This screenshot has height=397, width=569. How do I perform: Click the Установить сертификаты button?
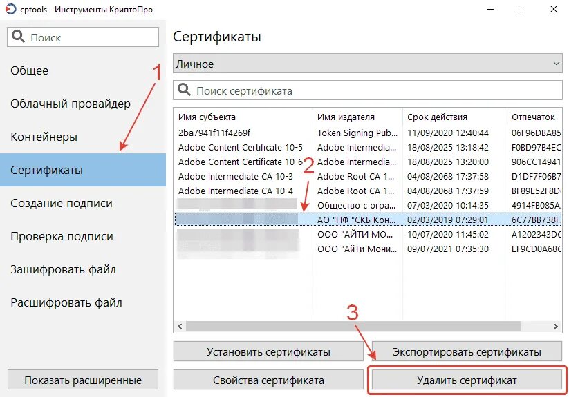pos(268,351)
